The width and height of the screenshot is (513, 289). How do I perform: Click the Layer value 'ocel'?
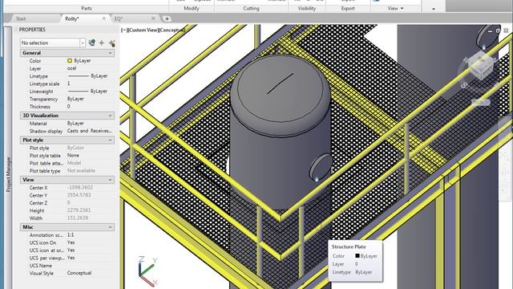click(x=71, y=68)
